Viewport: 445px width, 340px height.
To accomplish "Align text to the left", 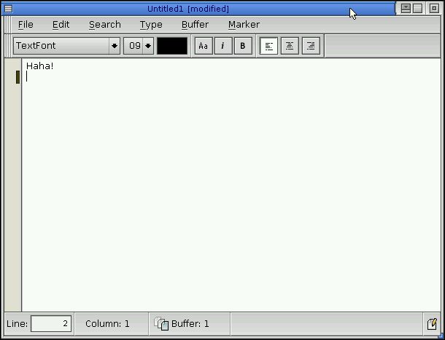I will click(x=268, y=46).
